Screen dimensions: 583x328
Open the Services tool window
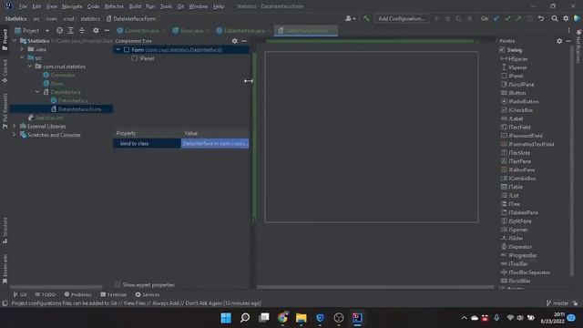pos(148,294)
